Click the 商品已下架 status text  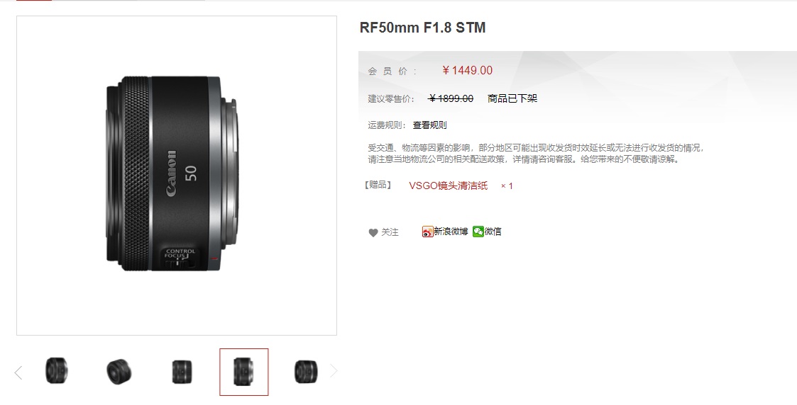[x=512, y=98]
